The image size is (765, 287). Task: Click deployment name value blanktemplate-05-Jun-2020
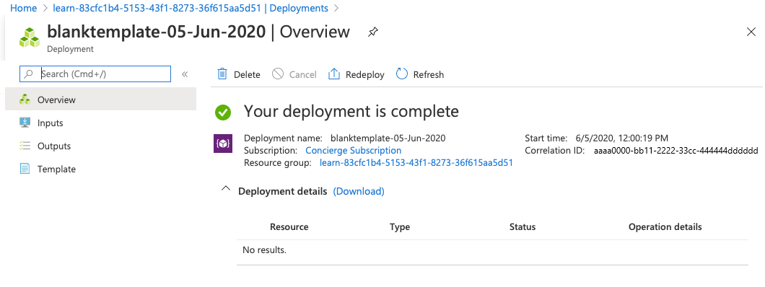click(388, 138)
